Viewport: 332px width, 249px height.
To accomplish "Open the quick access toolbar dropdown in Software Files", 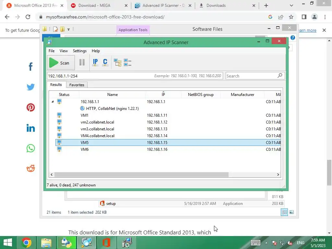I will 69,30.
